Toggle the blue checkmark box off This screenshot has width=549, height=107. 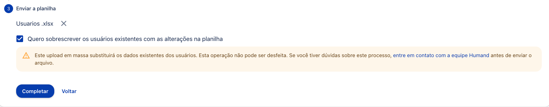click(x=20, y=39)
